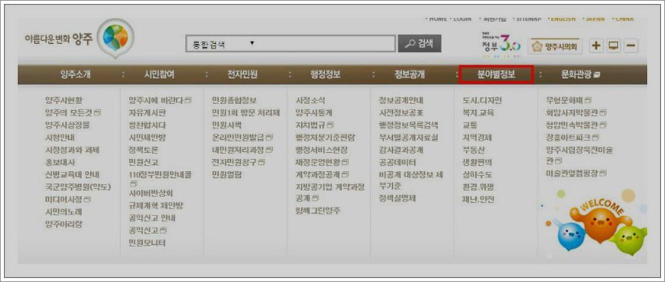
Task: Open the 자유게시판 board link
Action: coord(147,113)
